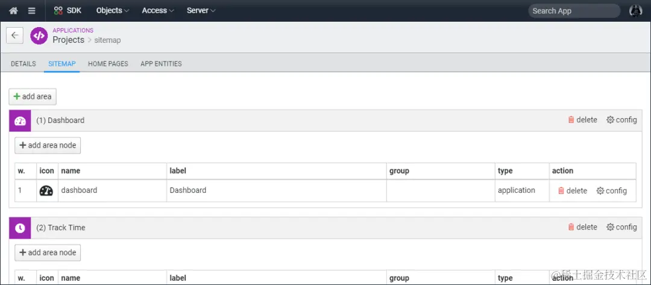
Task: Click the add area button
Action: click(x=33, y=96)
